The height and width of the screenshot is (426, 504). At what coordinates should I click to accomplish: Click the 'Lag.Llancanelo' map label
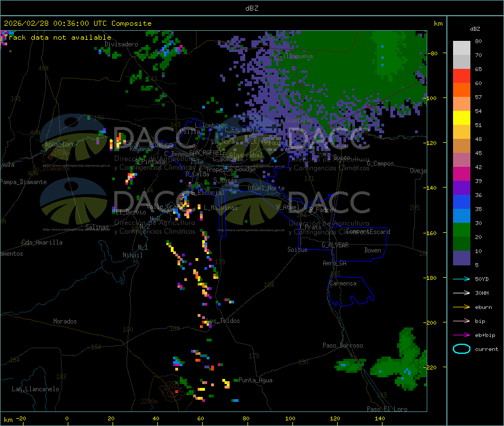(35, 389)
